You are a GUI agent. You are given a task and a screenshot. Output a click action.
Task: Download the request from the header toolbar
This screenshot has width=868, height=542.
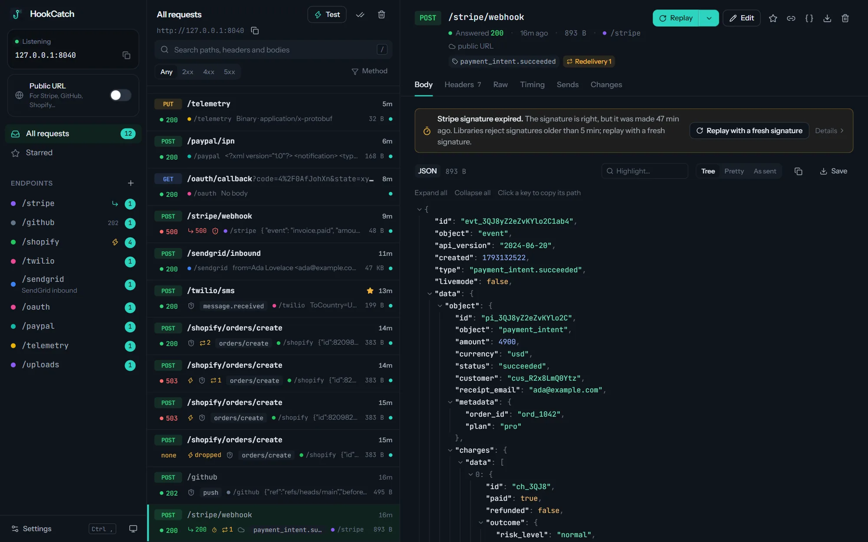827,18
